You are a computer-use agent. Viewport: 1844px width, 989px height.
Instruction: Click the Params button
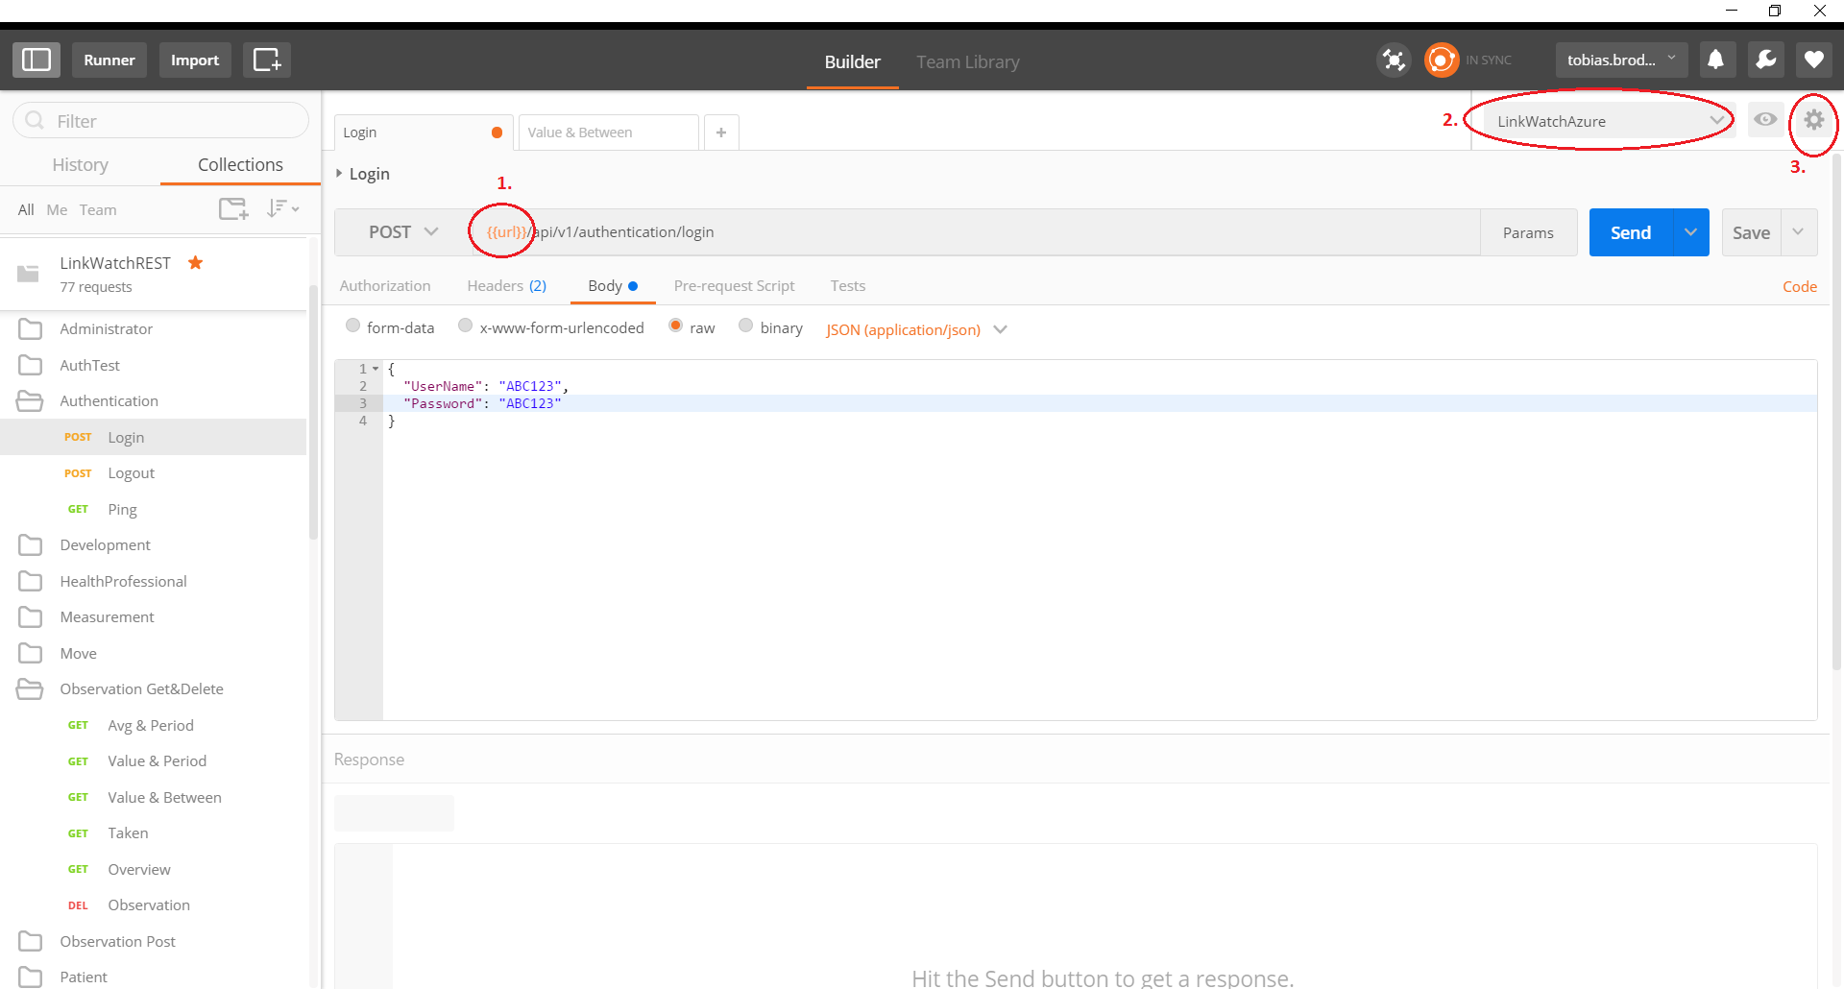pyautogui.click(x=1528, y=232)
